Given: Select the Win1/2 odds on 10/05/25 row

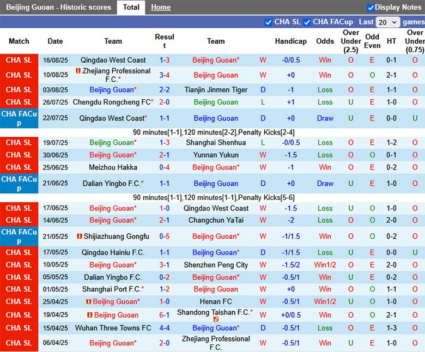Looking at the screenshot, I should [x=325, y=265].
